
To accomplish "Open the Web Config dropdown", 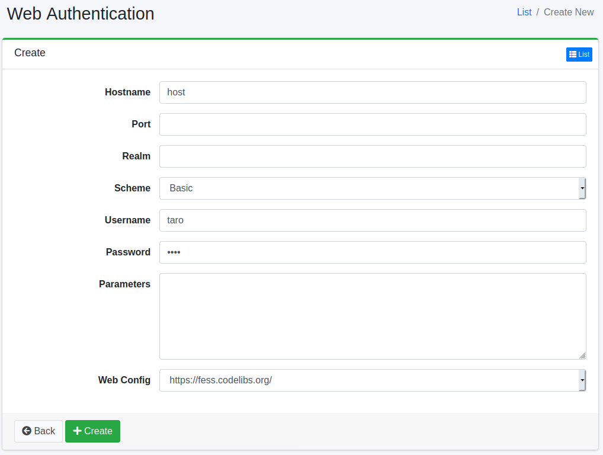I will pos(367,380).
